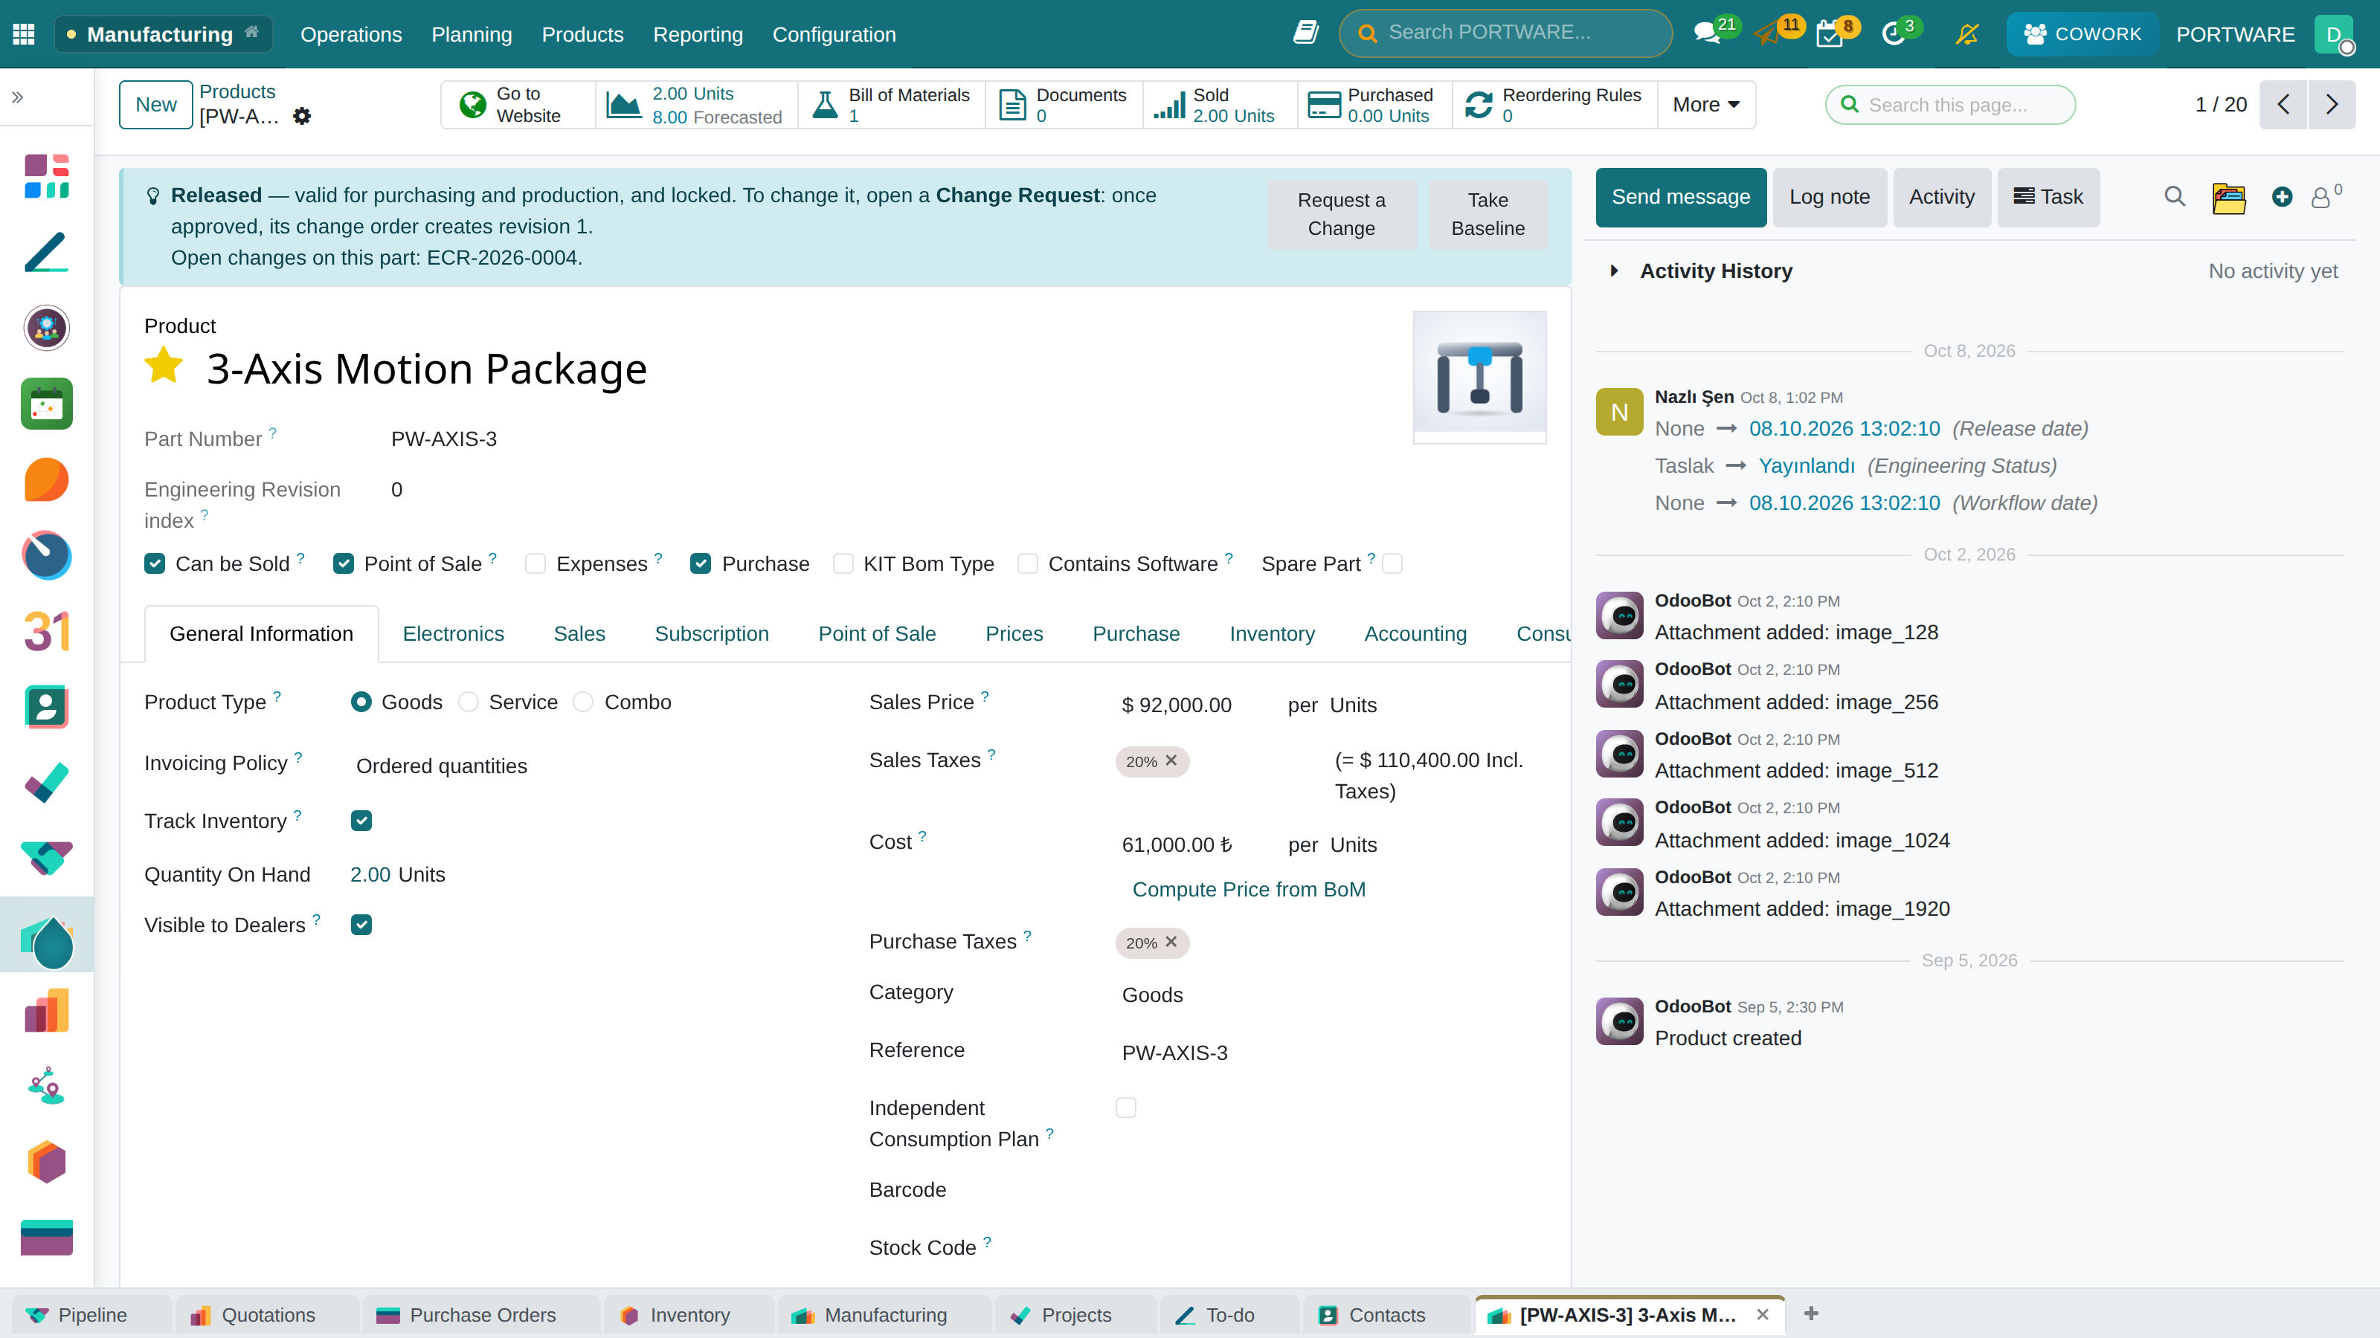This screenshot has width=2380, height=1338.
Task: Open the Inventory tab of the product
Action: coord(1271,633)
